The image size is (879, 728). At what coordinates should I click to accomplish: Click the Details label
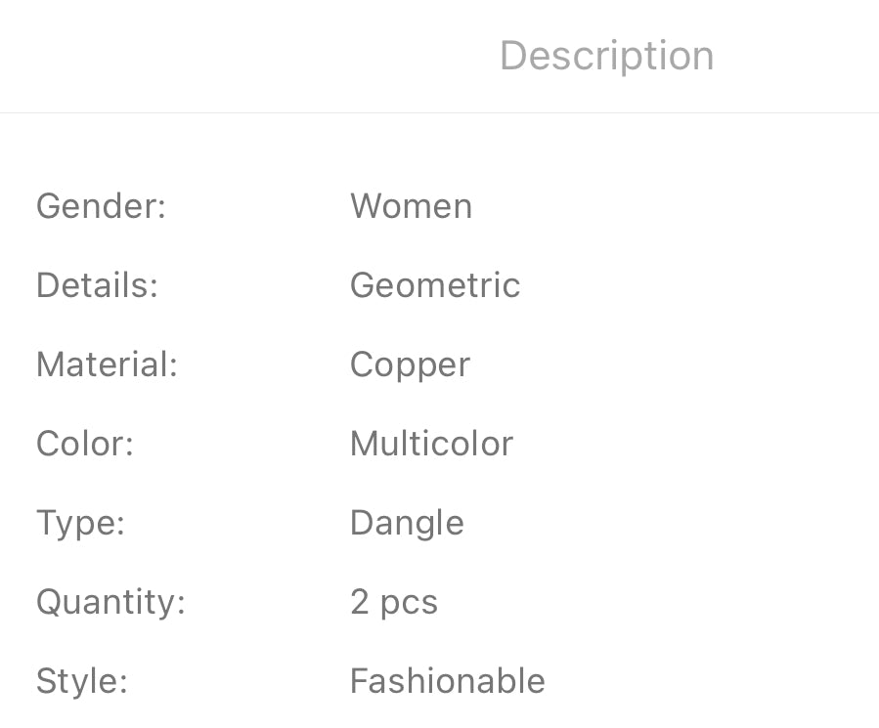[97, 285]
